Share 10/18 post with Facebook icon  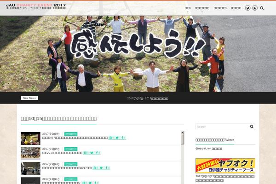(123, 138)
